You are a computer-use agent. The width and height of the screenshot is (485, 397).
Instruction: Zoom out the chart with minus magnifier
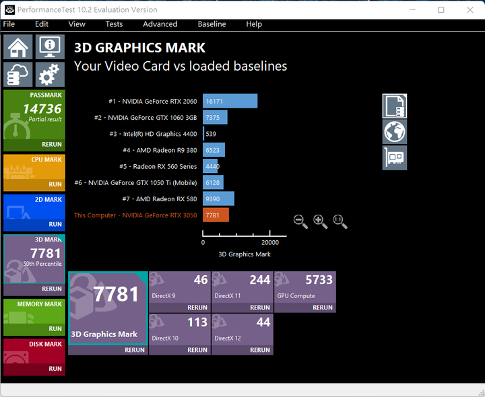click(300, 221)
